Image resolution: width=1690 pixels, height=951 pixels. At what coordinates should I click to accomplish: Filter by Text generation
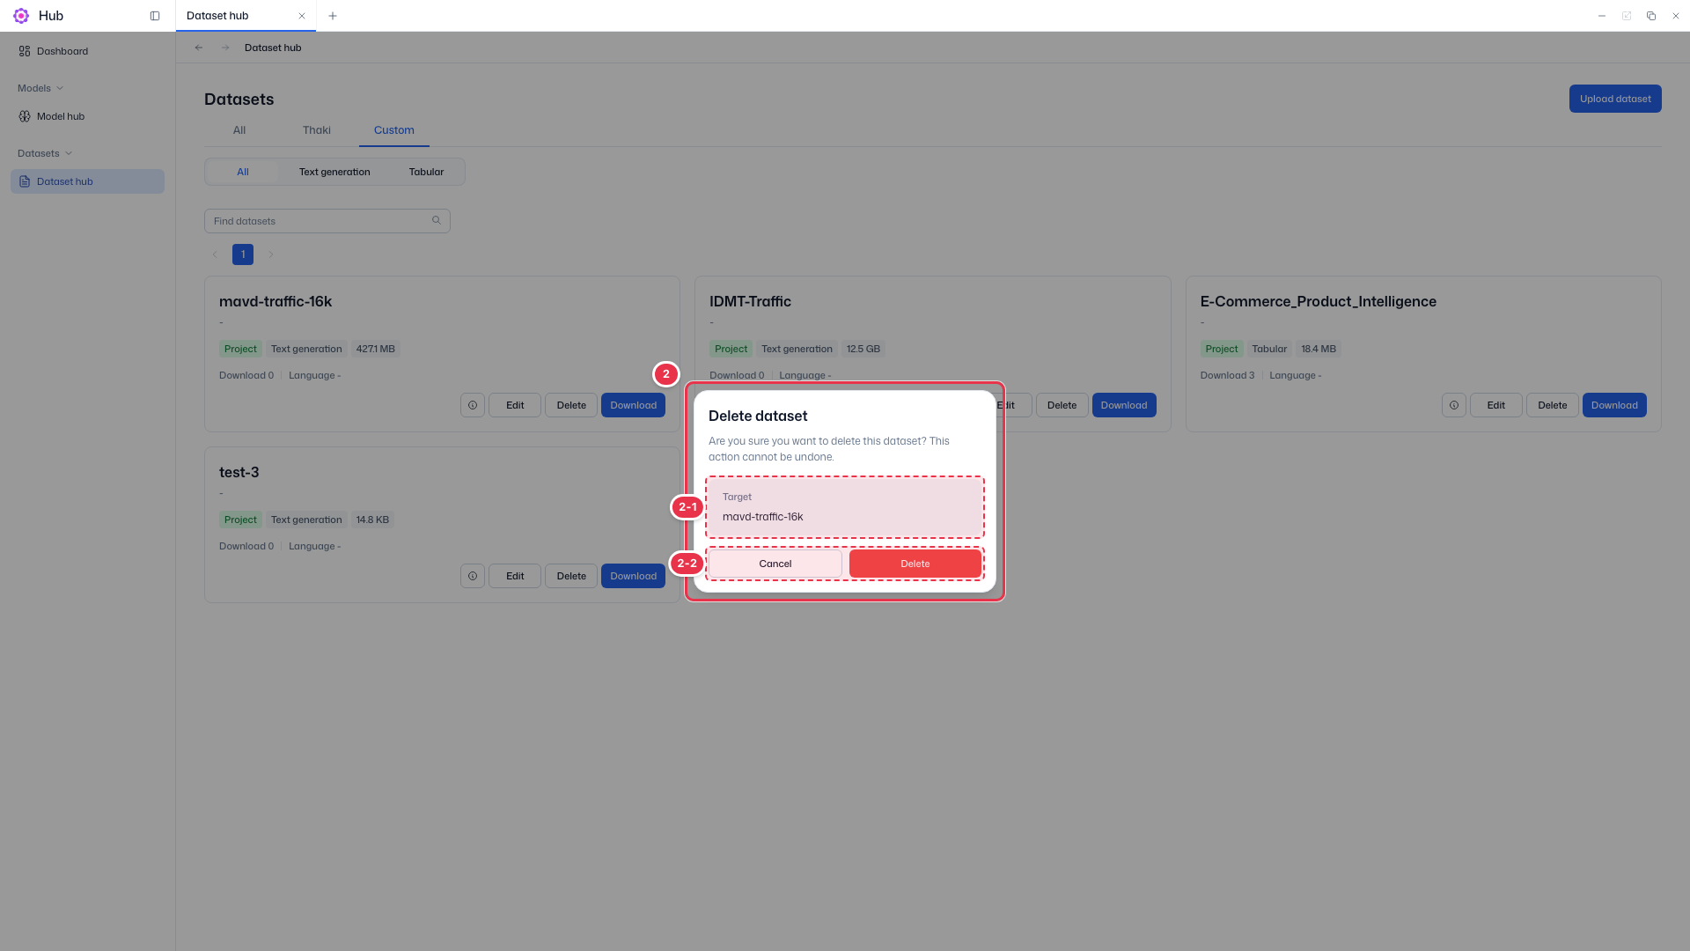[334, 172]
